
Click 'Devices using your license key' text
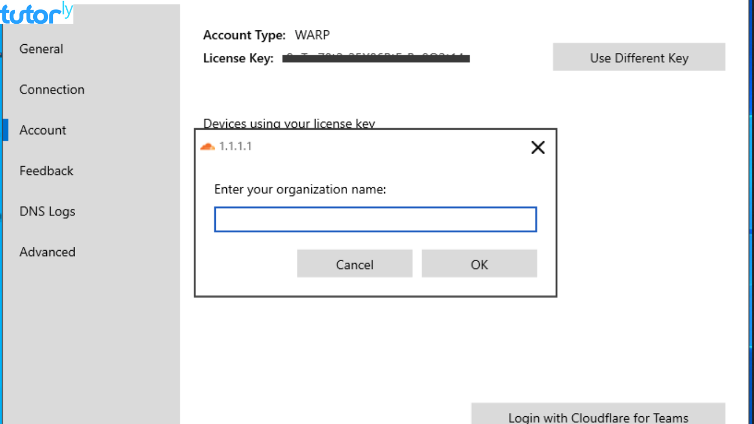coord(289,123)
